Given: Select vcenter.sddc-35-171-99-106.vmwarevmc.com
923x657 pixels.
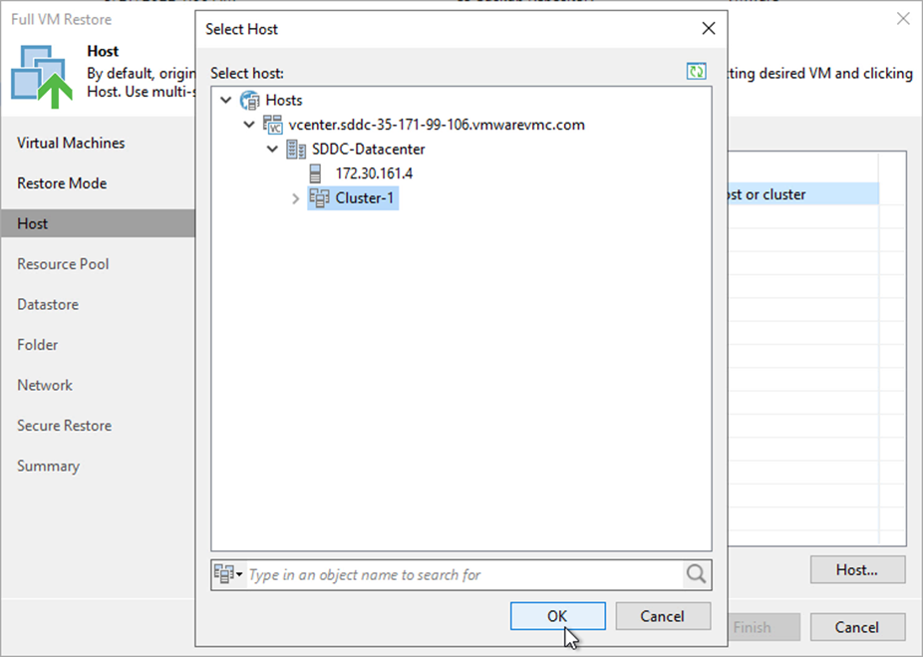Looking at the screenshot, I should click(x=437, y=125).
